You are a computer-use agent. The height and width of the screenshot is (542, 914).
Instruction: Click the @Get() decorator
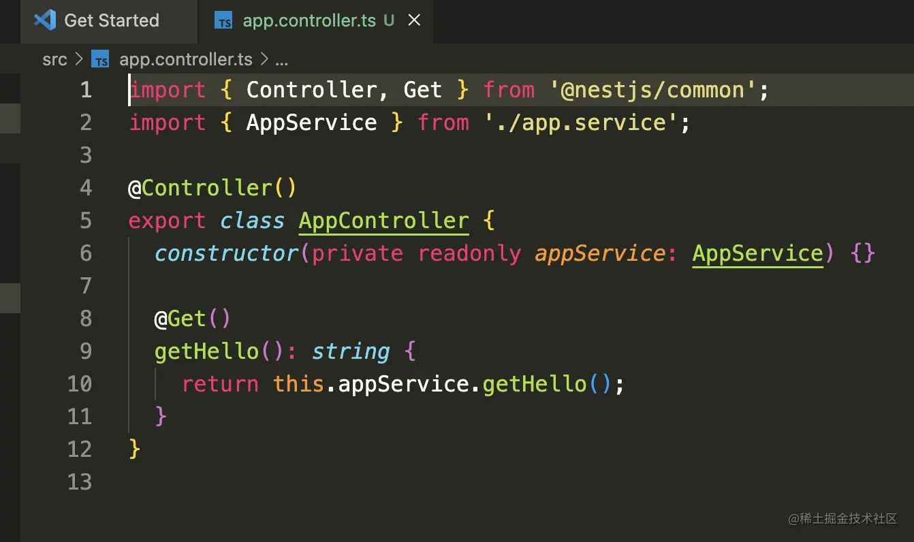tap(193, 319)
